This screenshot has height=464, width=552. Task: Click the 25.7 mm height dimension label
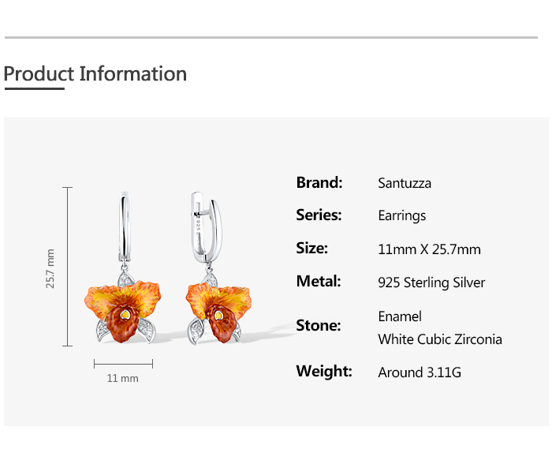51,268
